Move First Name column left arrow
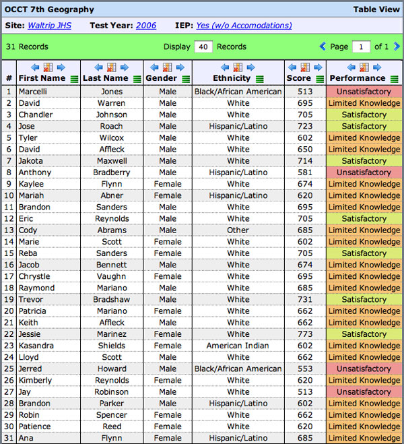The height and width of the screenshot is (444, 404). point(35,67)
